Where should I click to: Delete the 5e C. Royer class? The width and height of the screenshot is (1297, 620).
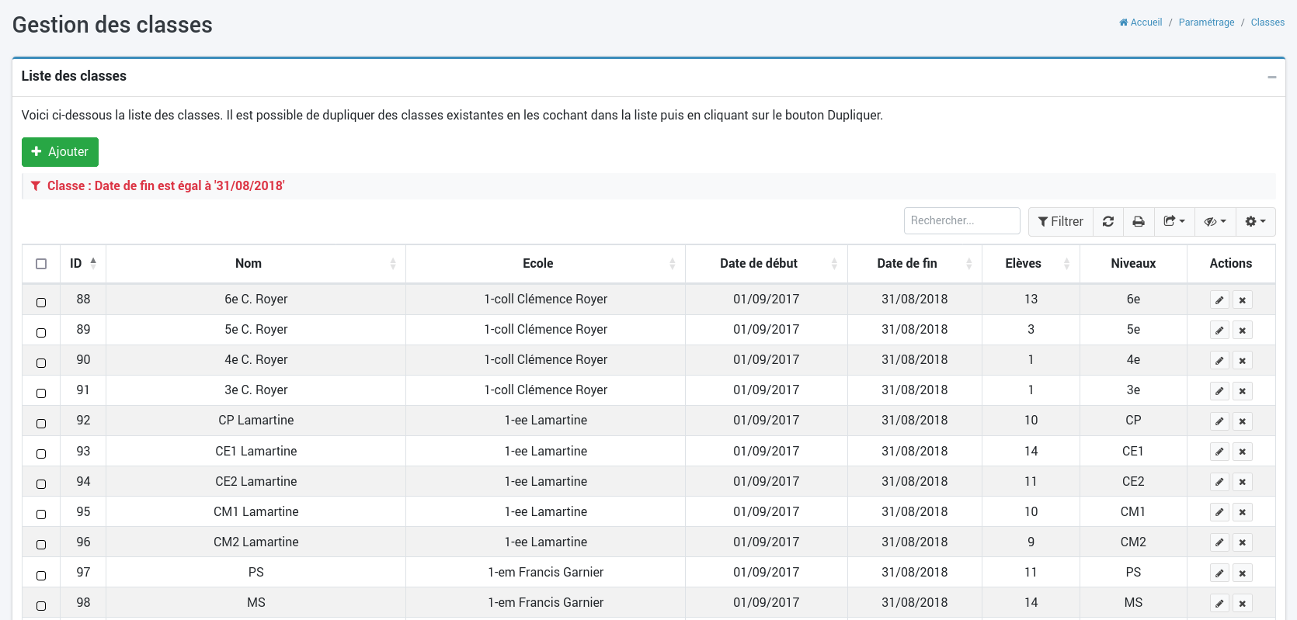1243,331
